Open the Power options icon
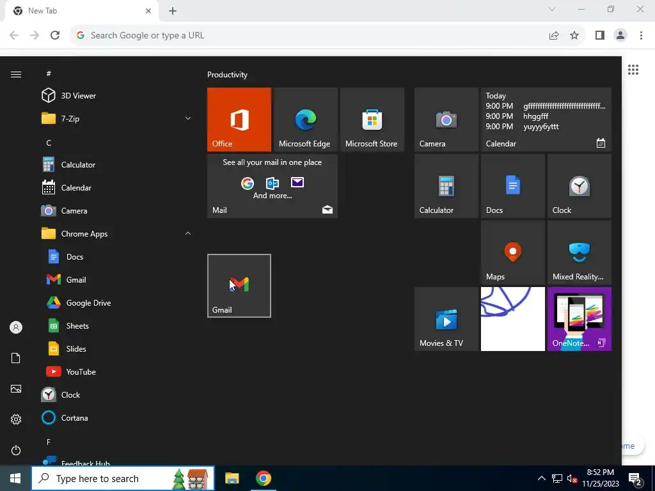The width and height of the screenshot is (655, 491). click(x=16, y=450)
